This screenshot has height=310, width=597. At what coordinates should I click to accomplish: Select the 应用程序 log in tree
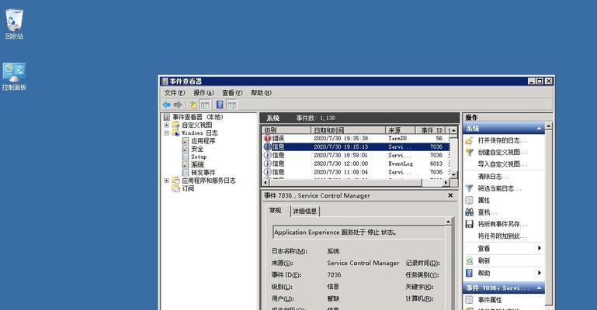(x=203, y=140)
